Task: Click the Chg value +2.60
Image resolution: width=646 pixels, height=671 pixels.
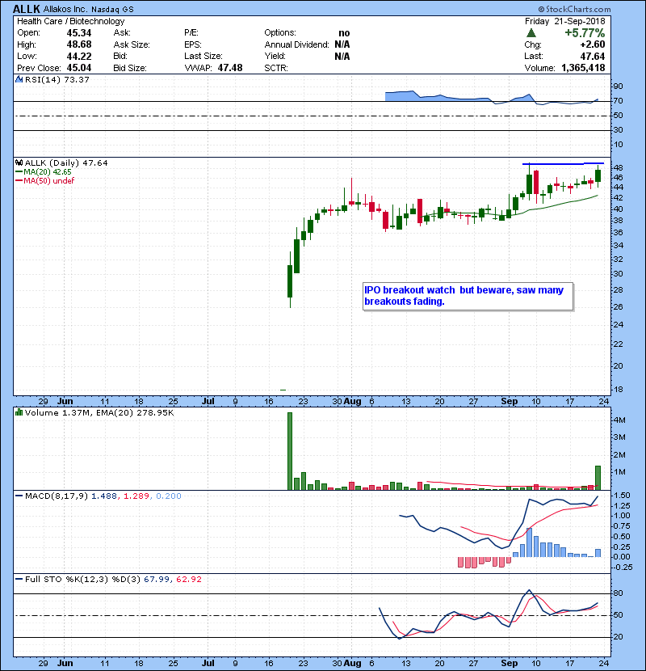Action: pyautogui.click(x=593, y=44)
